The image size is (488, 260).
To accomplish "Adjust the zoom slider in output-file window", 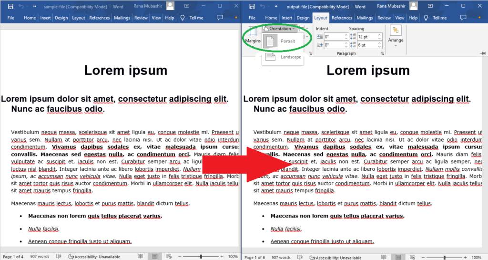I will tap(444, 257).
